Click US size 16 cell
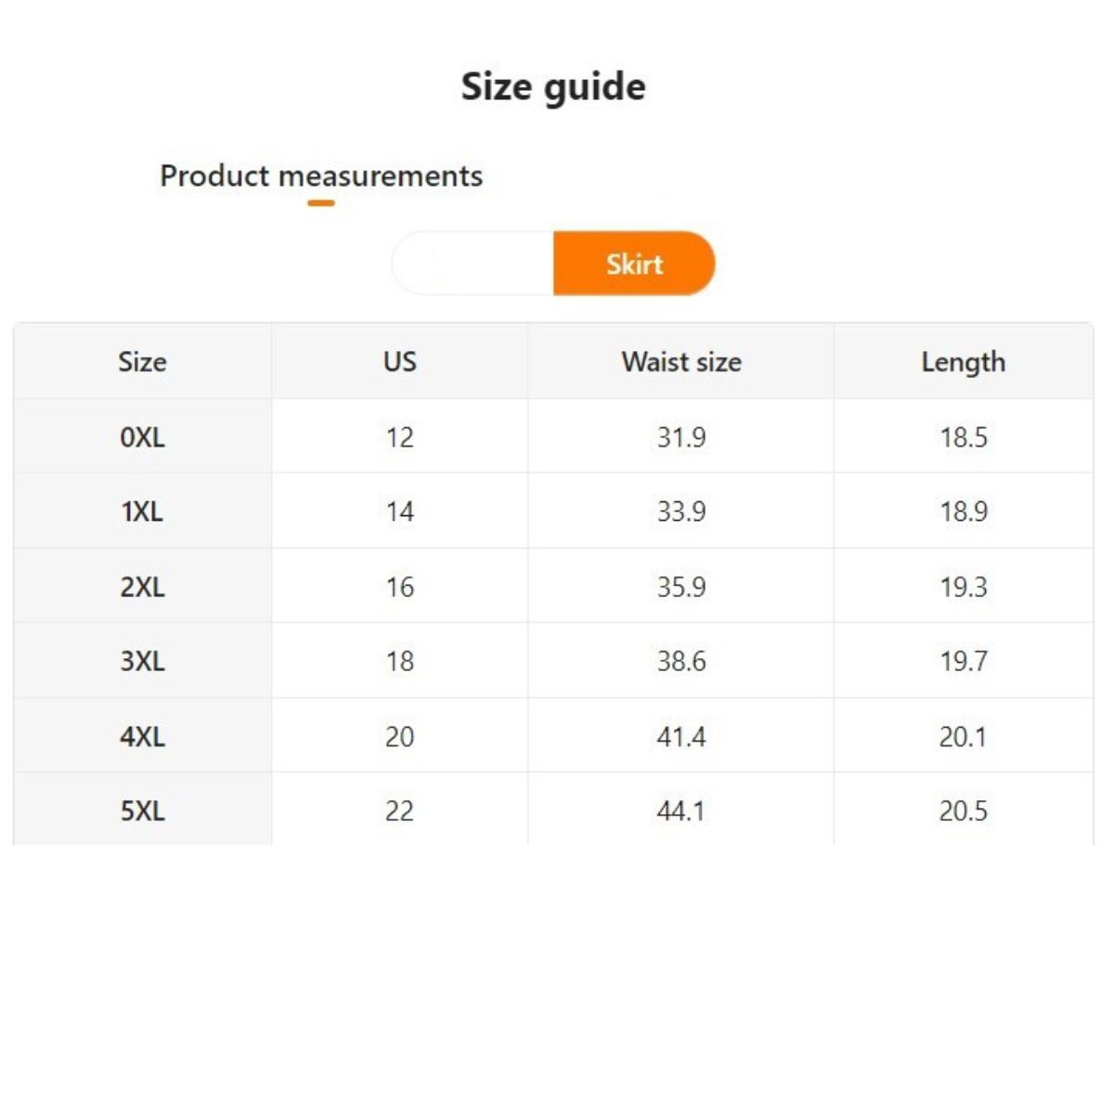The height and width of the screenshot is (1114, 1114). [x=399, y=587]
